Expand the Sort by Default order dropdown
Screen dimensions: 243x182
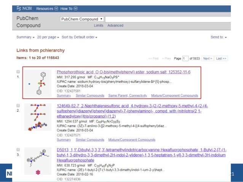pyautogui.click(x=79, y=37)
